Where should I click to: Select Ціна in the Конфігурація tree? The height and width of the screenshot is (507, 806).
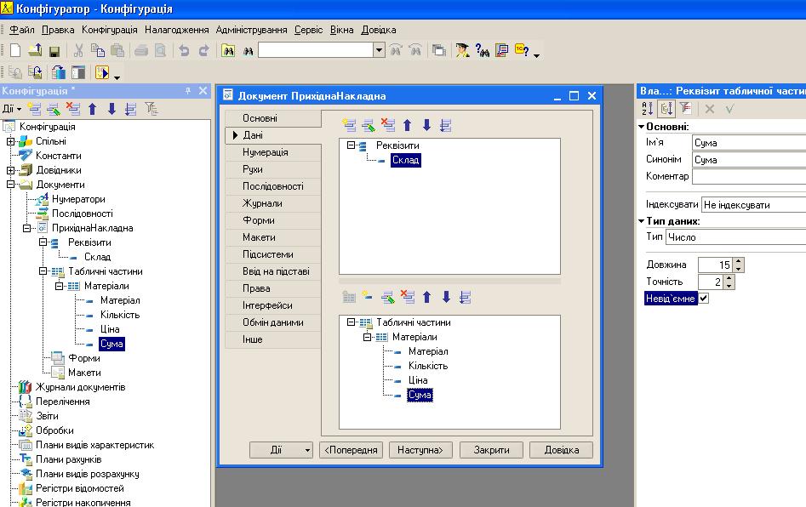[110, 329]
